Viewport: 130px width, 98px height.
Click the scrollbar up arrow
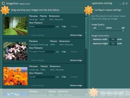(86, 15)
